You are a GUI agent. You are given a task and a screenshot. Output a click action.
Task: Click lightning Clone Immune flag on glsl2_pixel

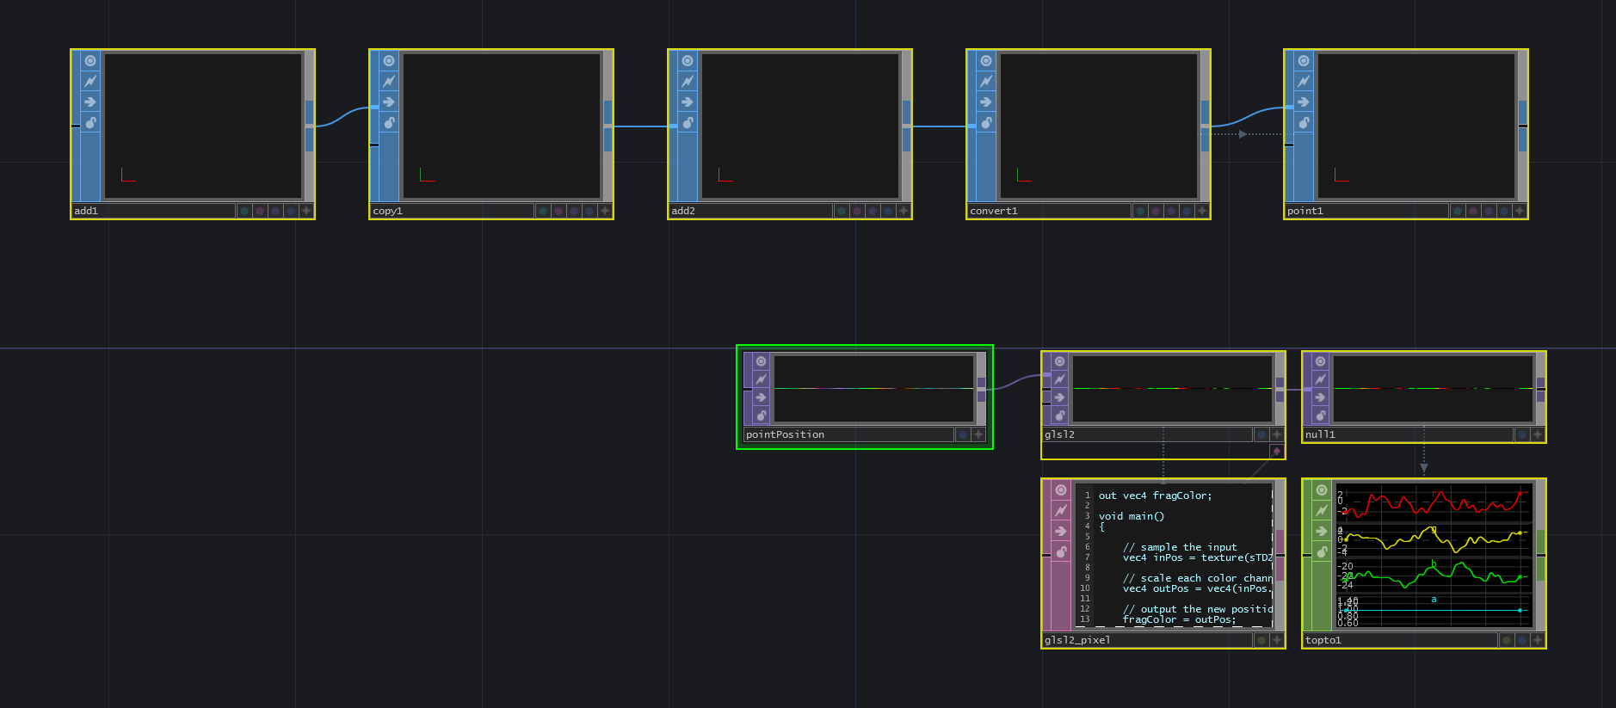tap(1061, 511)
